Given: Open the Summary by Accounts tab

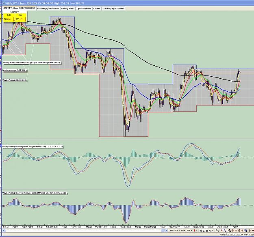Looking at the screenshot, I should (113, 9).
